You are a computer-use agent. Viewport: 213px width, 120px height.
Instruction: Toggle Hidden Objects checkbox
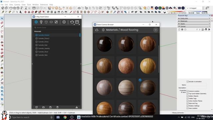point(187,96)
